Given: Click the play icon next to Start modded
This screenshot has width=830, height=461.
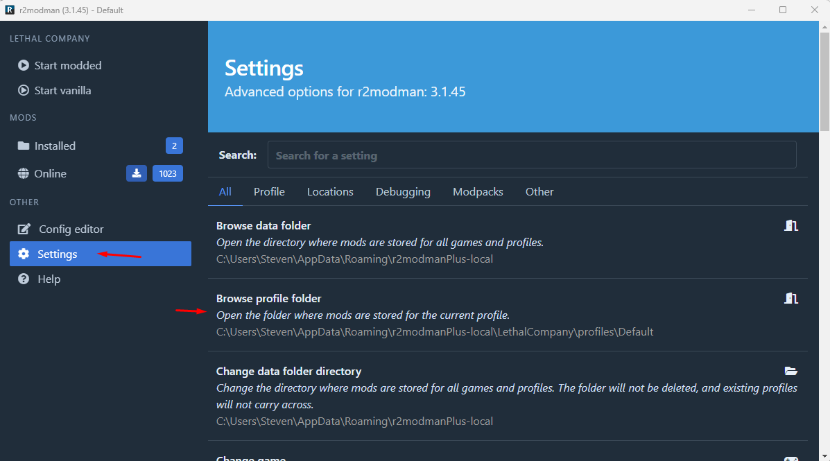Looking at the screenshot, I should point(23,65).
